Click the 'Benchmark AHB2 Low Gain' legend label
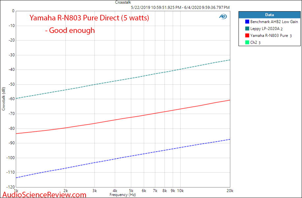Viewport: 302px width, 198px height. [274, 22]
